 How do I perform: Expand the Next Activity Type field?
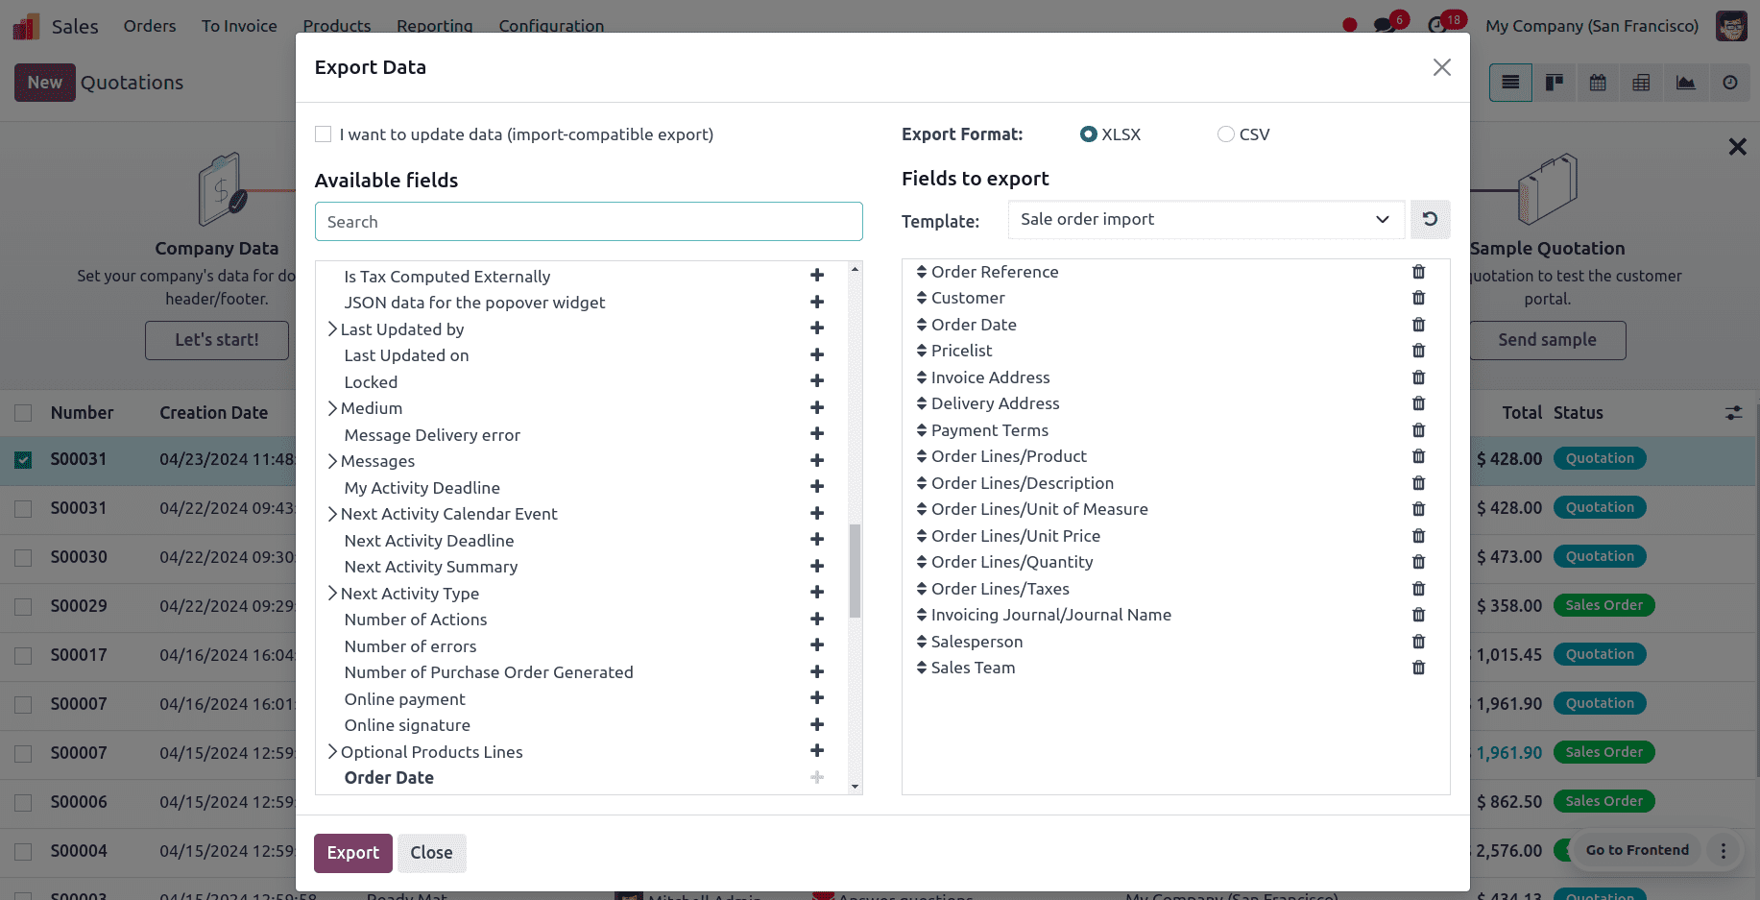pyautogui.click(x=332, y=593)
